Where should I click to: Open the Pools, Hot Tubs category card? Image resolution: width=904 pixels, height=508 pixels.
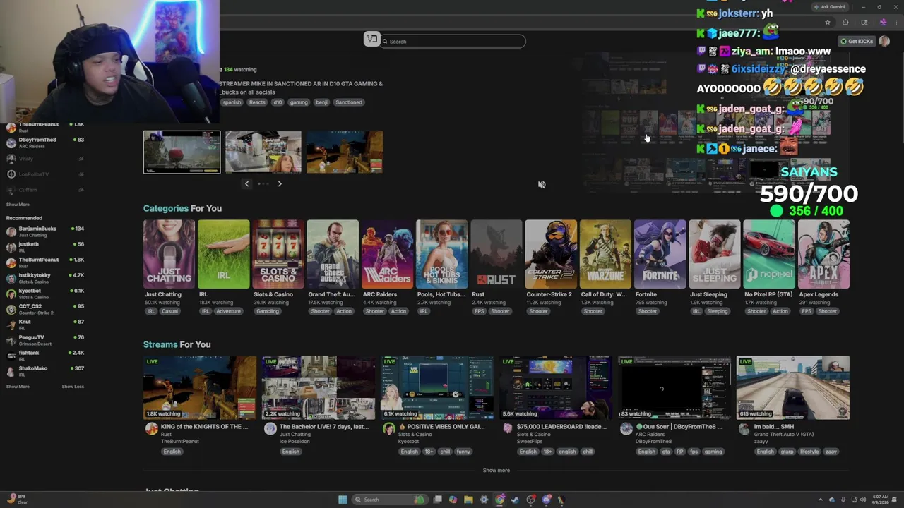click(441, 254)
